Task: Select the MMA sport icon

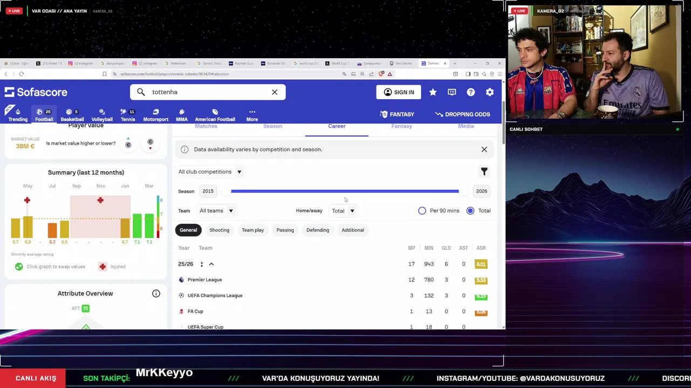Action: point(181,115)
